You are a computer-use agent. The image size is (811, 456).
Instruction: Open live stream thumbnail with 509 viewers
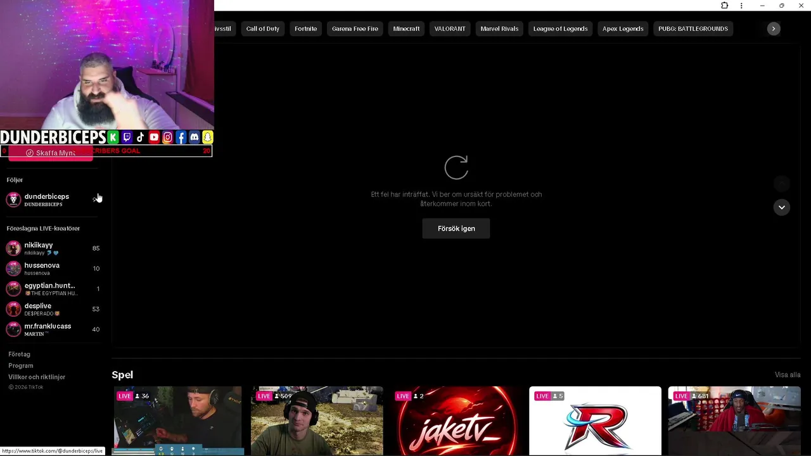tap(317, 421)
